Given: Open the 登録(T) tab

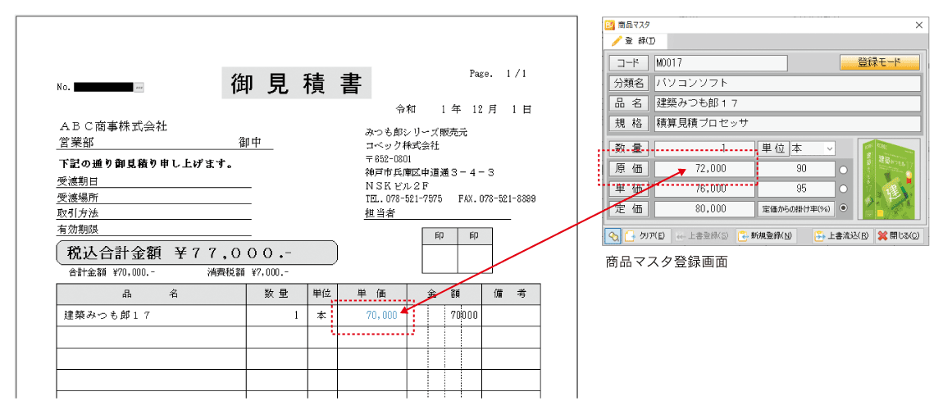Looking at the screenshot, I should (635, 41).
